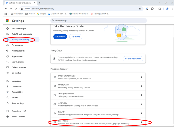Click the No thanks button
This screenshot has width=174, height=127.
[x=76, y=37]
